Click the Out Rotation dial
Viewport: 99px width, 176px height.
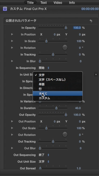tap(65, 135)
